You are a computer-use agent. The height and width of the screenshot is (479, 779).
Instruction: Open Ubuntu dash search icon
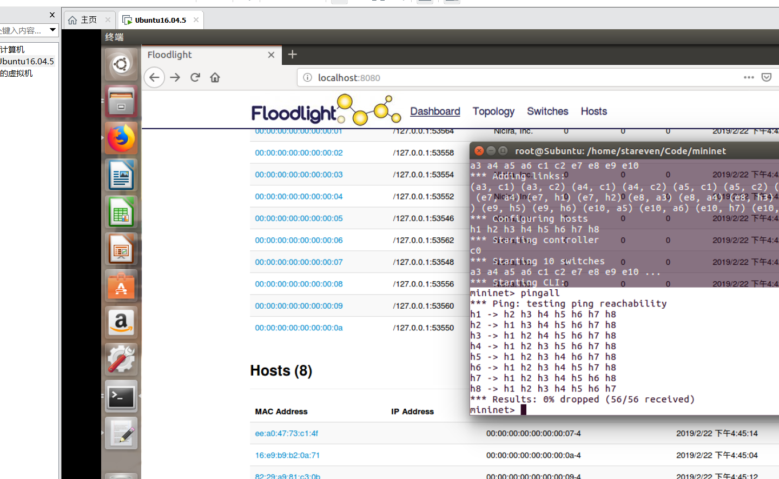pos(121,64)
